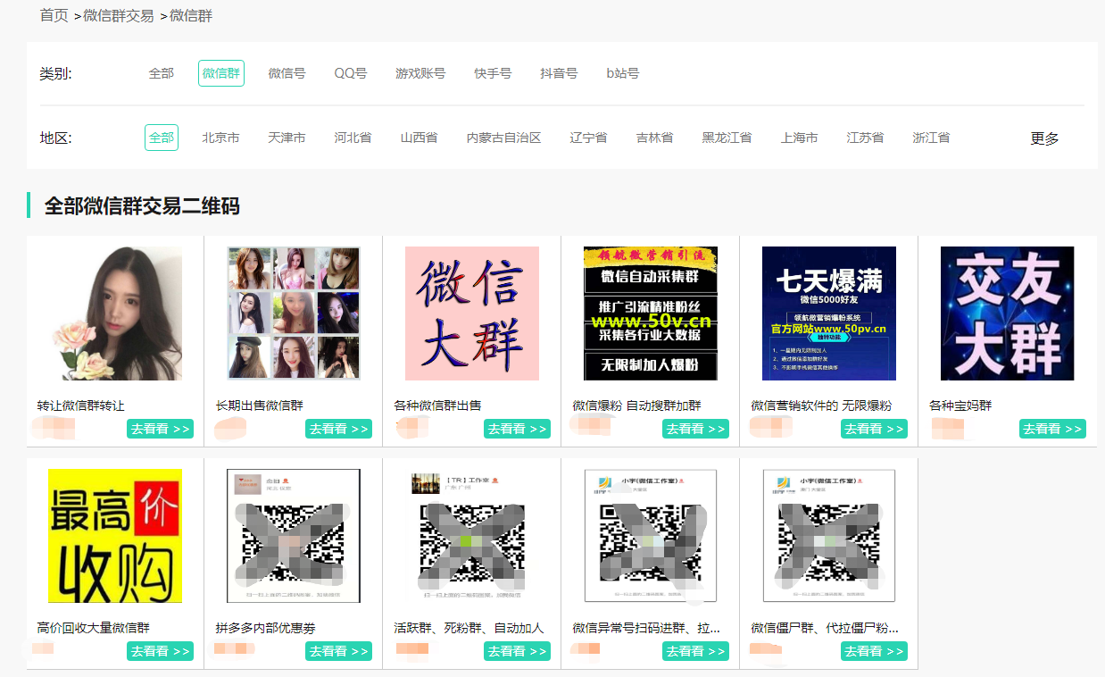Filter by region 北京市
The image size is (1105, 677).
(220, 138)
